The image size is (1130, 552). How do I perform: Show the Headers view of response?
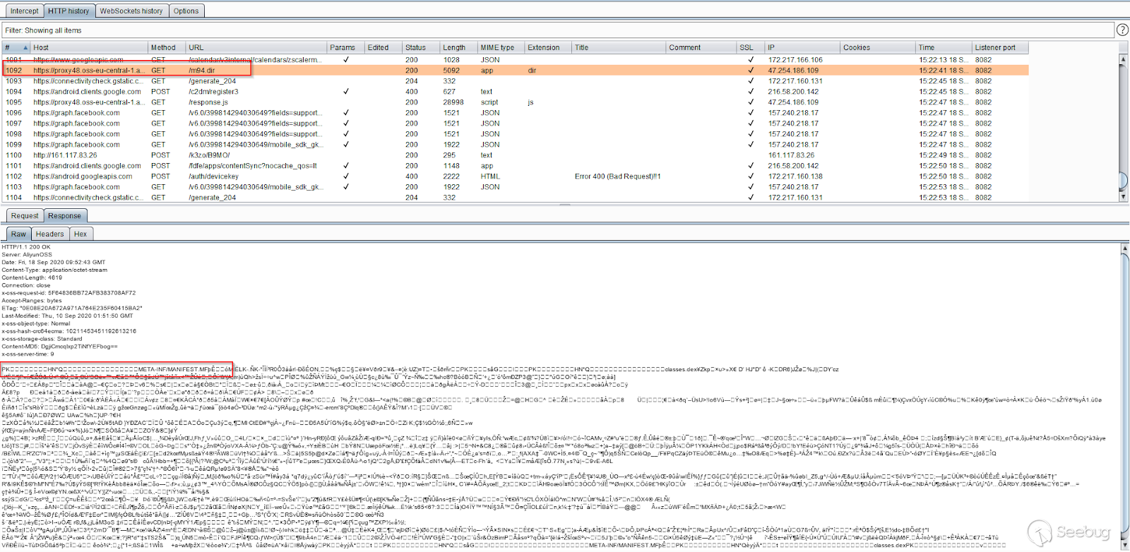point(49,234)
